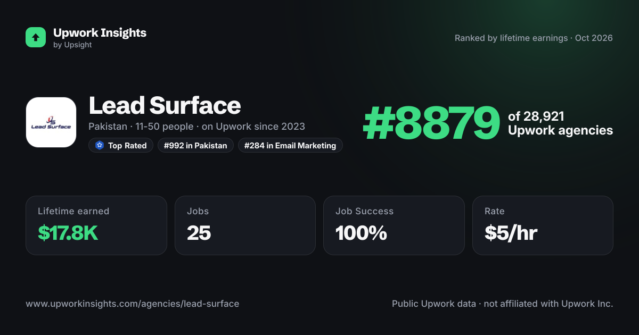This screenshot has width=639, height=335.
Task: Click the $17.8K earnings value
Action: pyautogui.click(x=68, y=233)
